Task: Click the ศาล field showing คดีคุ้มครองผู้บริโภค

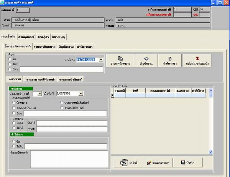Action: [x=58, y=20]
